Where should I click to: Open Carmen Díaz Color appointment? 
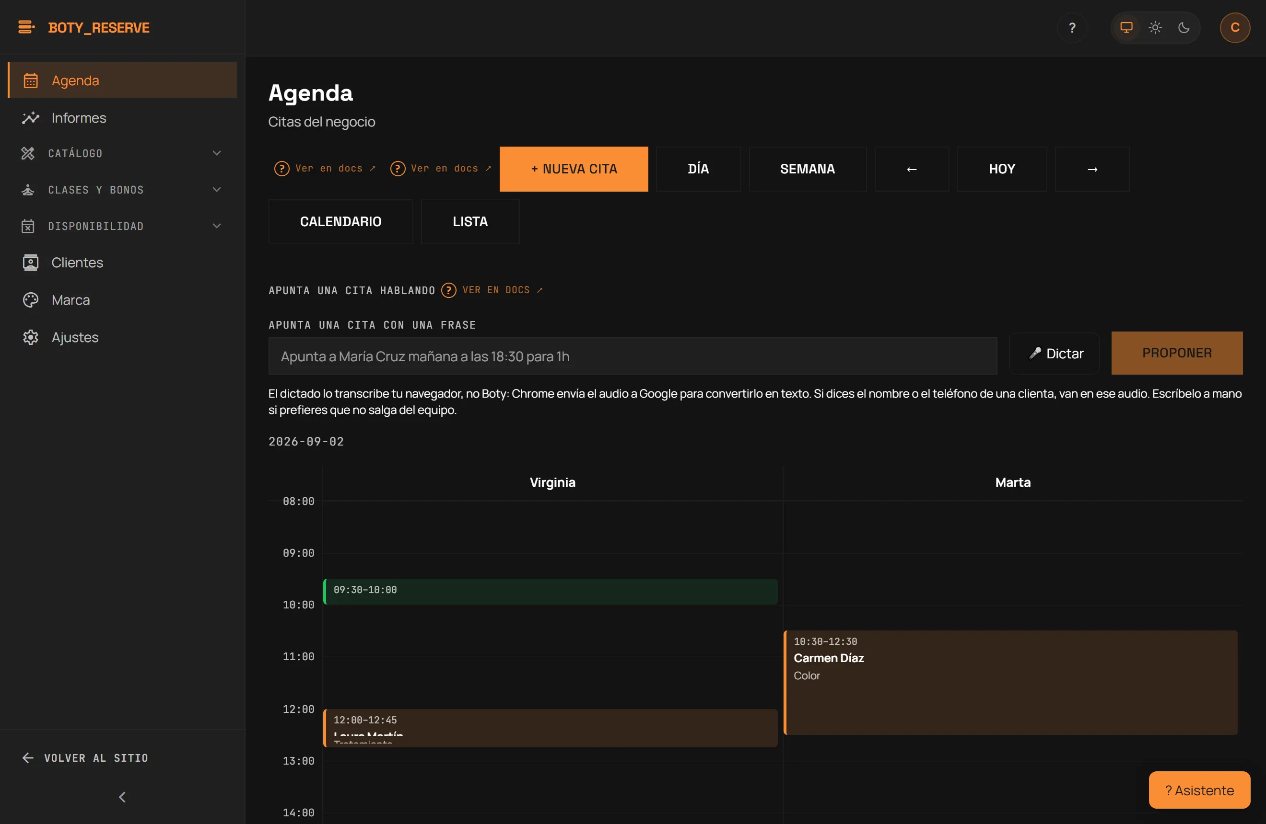pos(1011,682)
